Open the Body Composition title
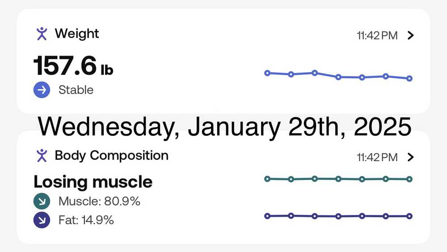Image resolution: width=447 pixels, height=252 pixels. [x=111, y=155]
